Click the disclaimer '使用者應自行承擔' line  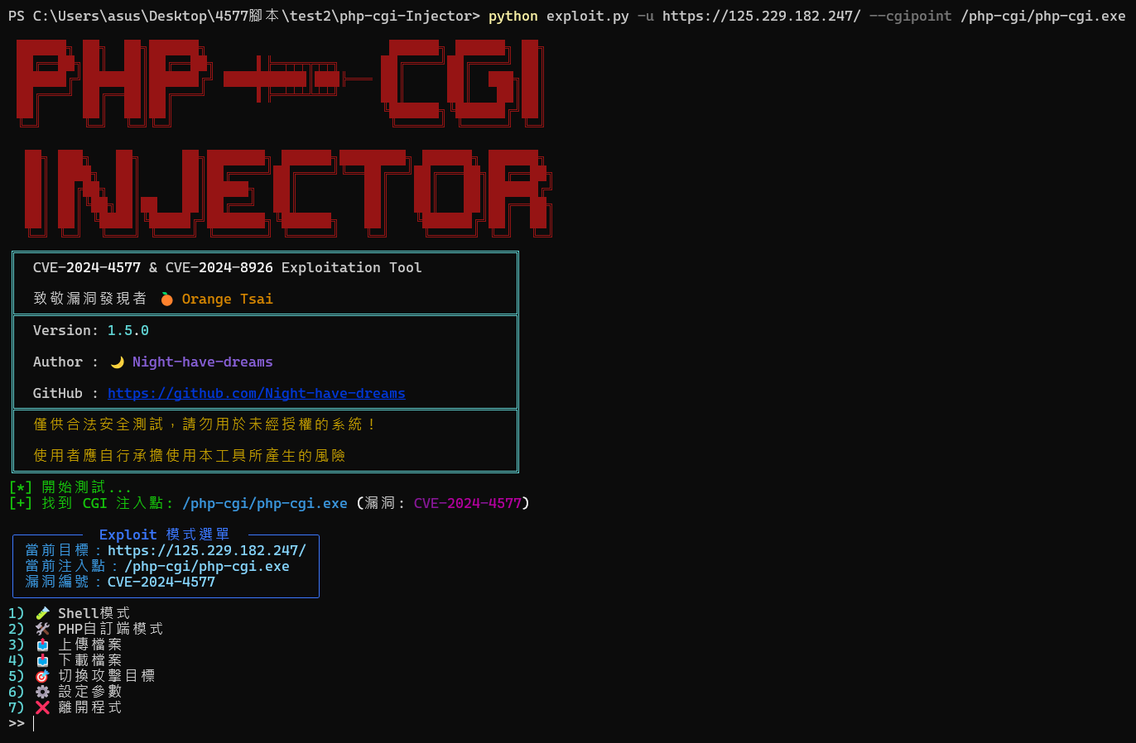click(x=189, y=456)
